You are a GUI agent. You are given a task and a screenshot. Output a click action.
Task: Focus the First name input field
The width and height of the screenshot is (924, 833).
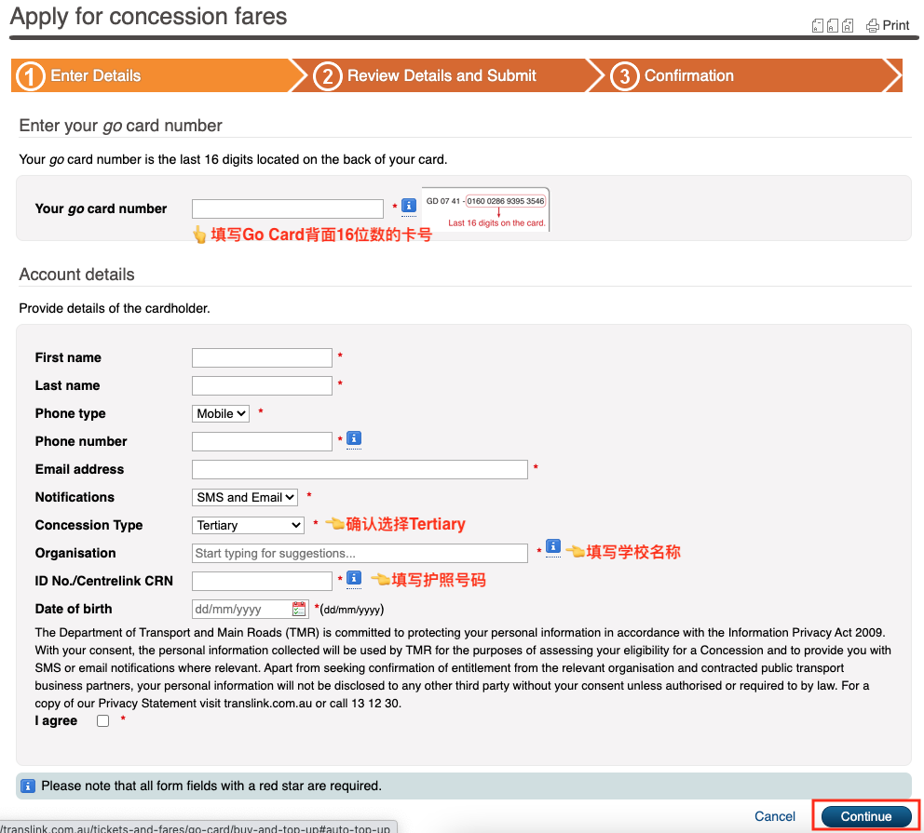263,357
